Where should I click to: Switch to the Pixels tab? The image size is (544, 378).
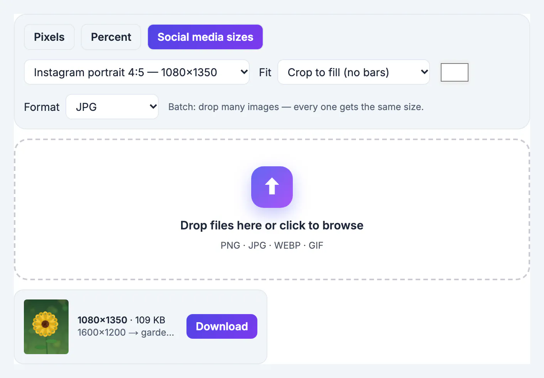tap(49, 37)
